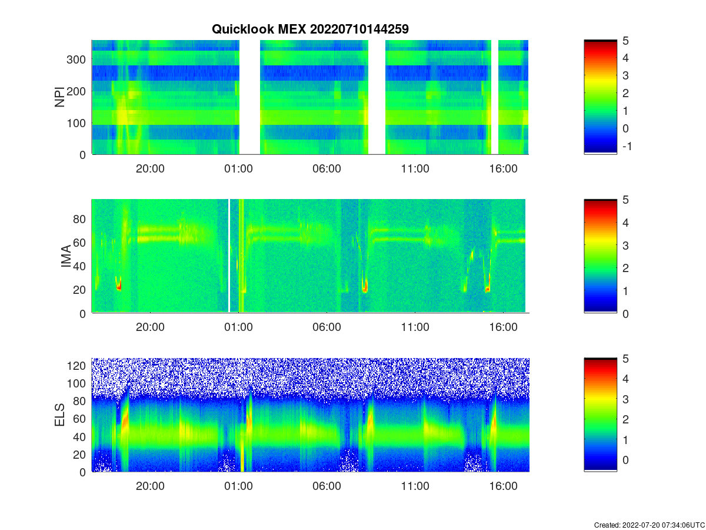
Task: Click inside the NPI spectrogram panel
Action: pos(310,97)
